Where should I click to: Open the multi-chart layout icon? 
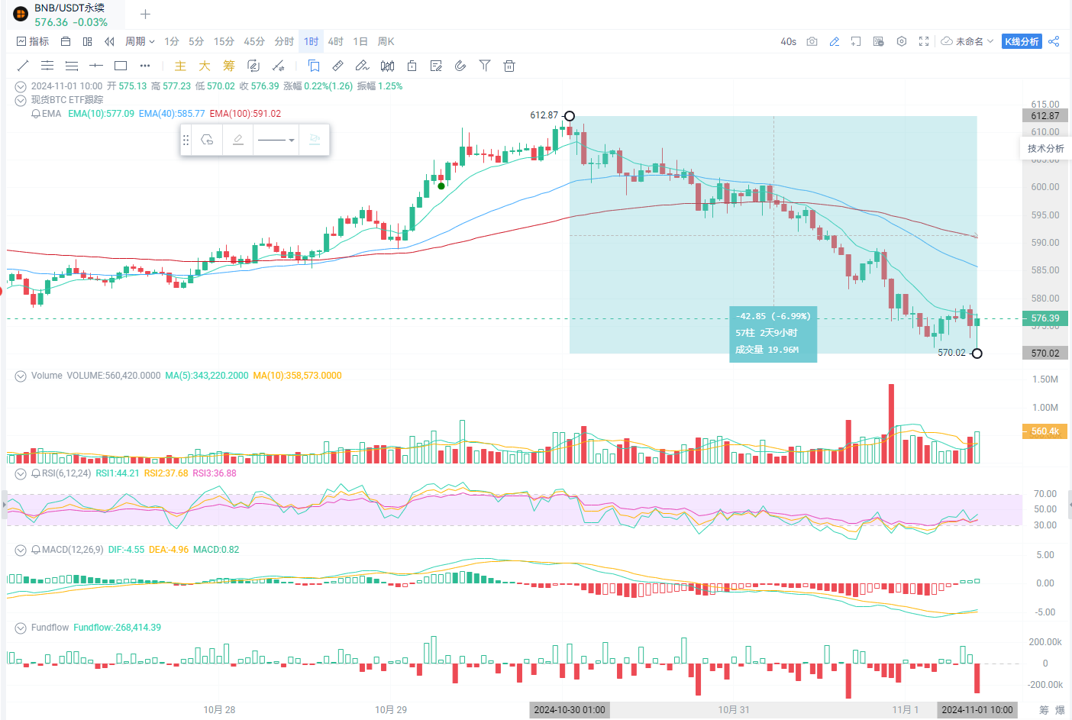point(87,41)
